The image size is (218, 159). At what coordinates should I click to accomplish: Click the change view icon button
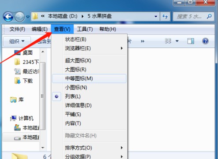[168, 41]
